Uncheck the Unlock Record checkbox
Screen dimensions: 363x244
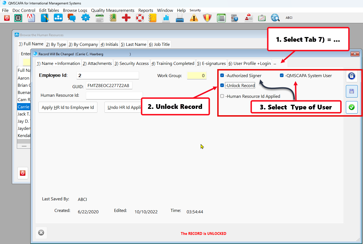(x=222, y=85)
